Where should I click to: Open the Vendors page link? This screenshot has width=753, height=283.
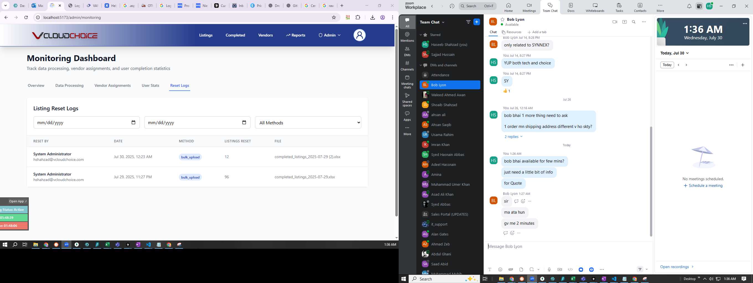click(x=265, y=35)
